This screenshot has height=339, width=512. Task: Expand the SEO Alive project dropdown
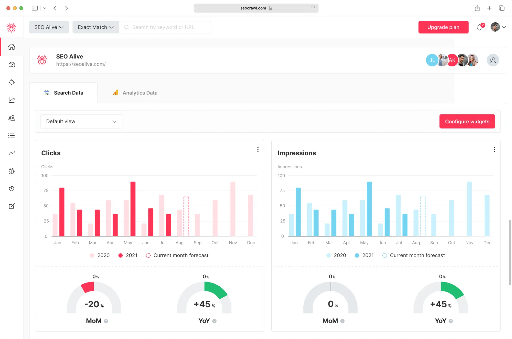tap(49, 27)
